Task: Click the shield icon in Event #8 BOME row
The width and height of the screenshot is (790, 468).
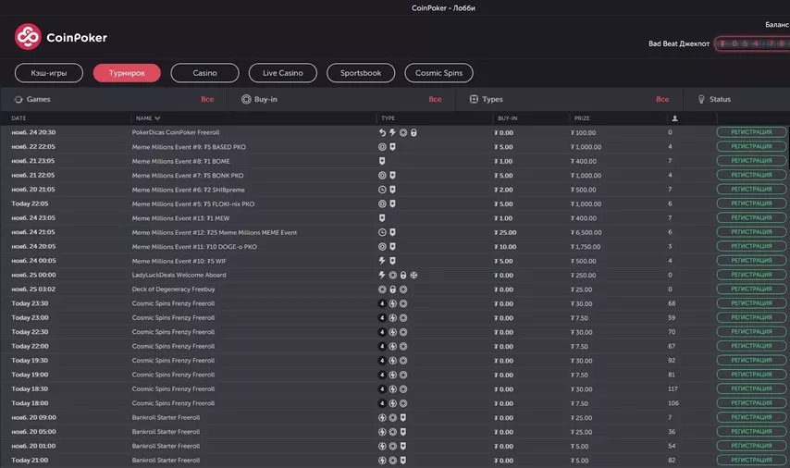Action: tap(382, 161)
